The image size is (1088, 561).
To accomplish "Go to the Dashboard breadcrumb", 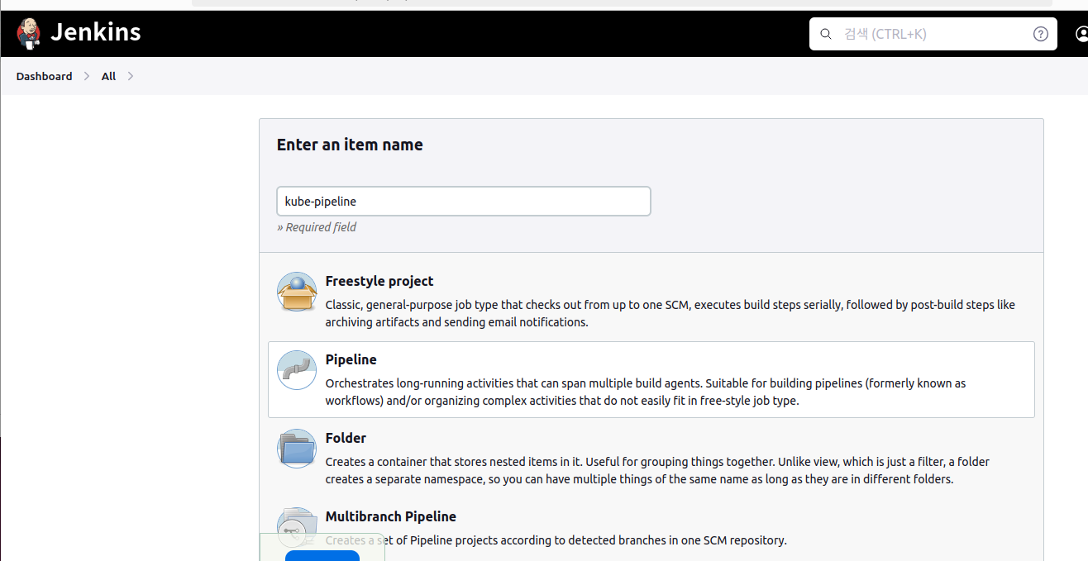I will [44, 76].
